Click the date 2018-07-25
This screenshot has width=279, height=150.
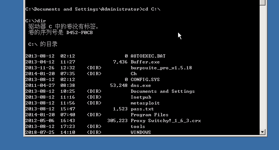pyautogui.click(x=40, y=132)
